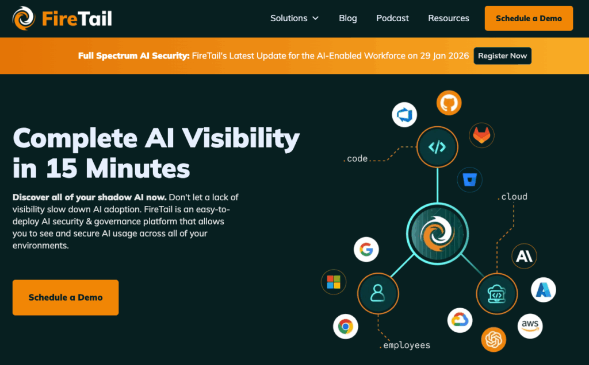
Task: Click the Microsoft Azure icon
Action: coord(544,290)
